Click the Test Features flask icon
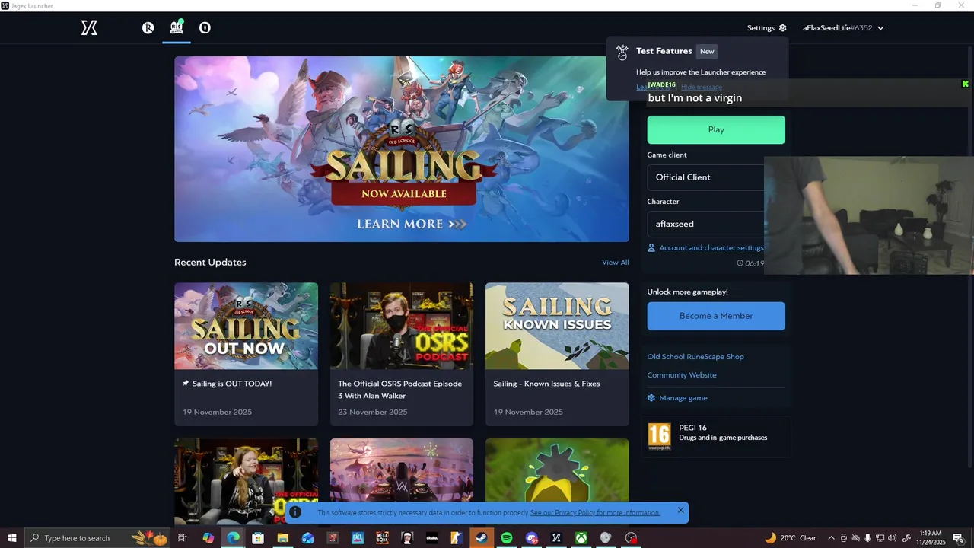Screen dimensions: 974x548 point(622,53)
